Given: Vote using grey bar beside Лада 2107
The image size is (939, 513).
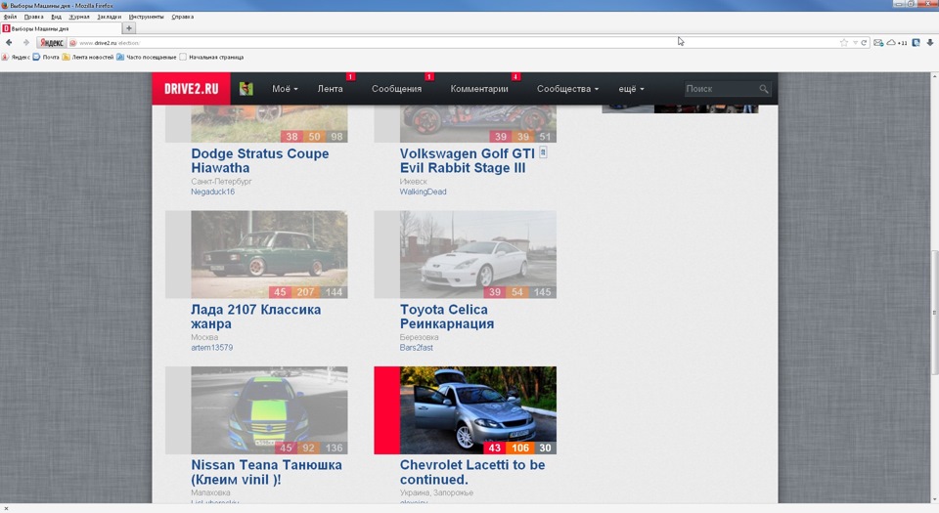Looking at the screenshot, I should pyautogui.click(x=178, y=254).
